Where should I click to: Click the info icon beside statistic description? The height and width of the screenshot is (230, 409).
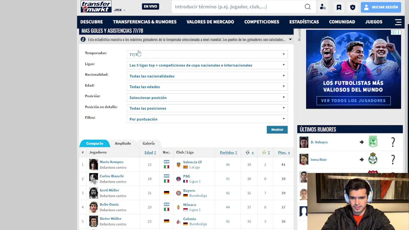click(x=83, y=40)
